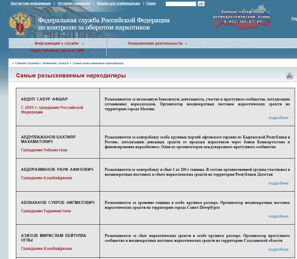Click the name АБДУЛ САБУР АФШАР

pos(44,99)
